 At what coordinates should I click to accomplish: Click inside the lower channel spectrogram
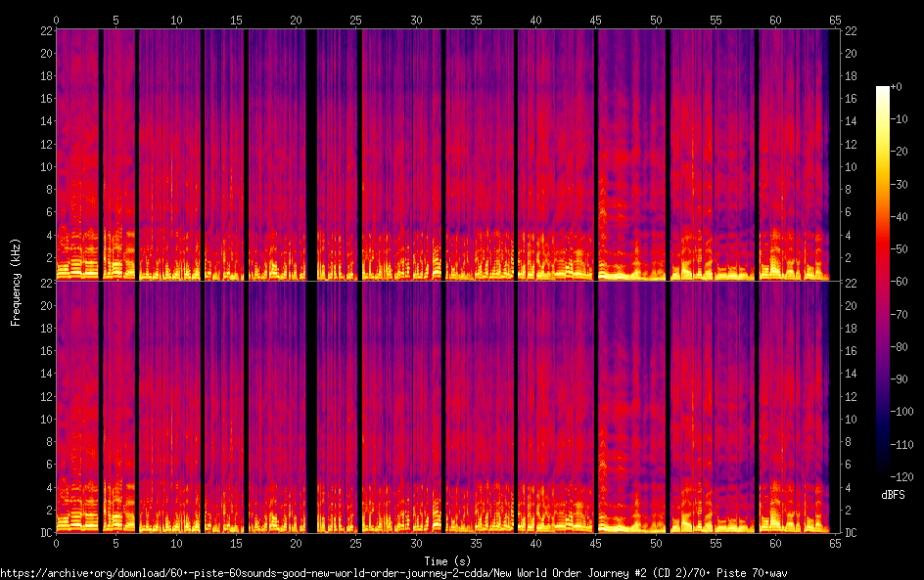click(448, 407)
